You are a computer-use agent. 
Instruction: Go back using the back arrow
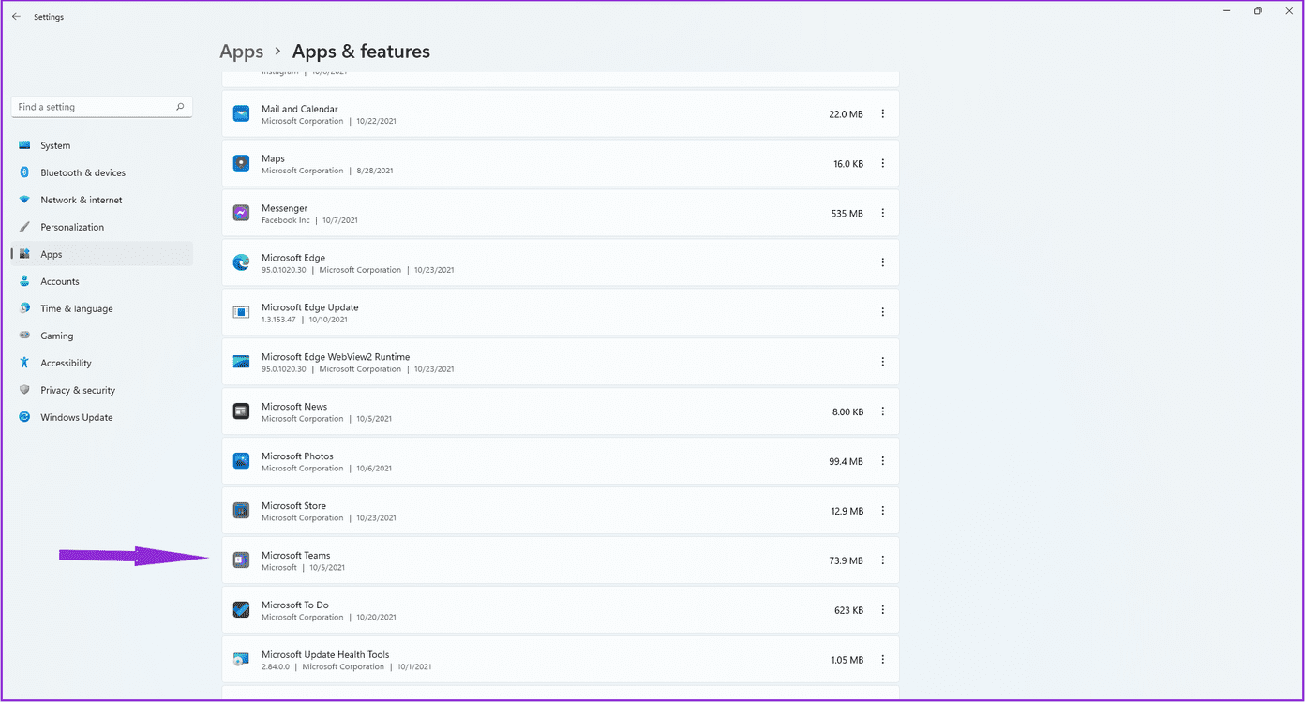tap(16, 17)
